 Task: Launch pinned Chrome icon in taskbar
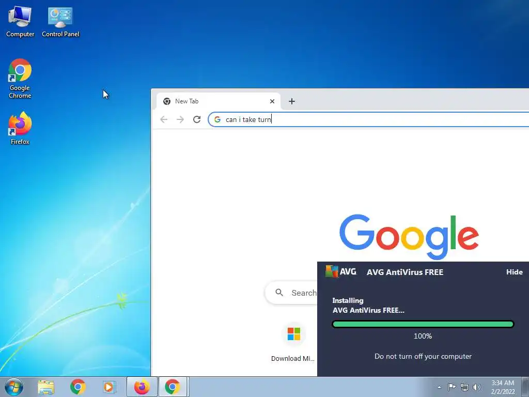(x=78, y=387)
